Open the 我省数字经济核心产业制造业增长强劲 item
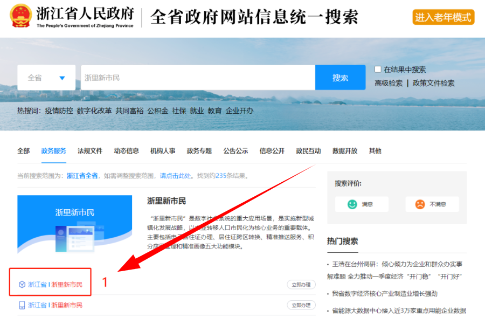Viewport: 485px width, 317px height. [x=384, y=293]
